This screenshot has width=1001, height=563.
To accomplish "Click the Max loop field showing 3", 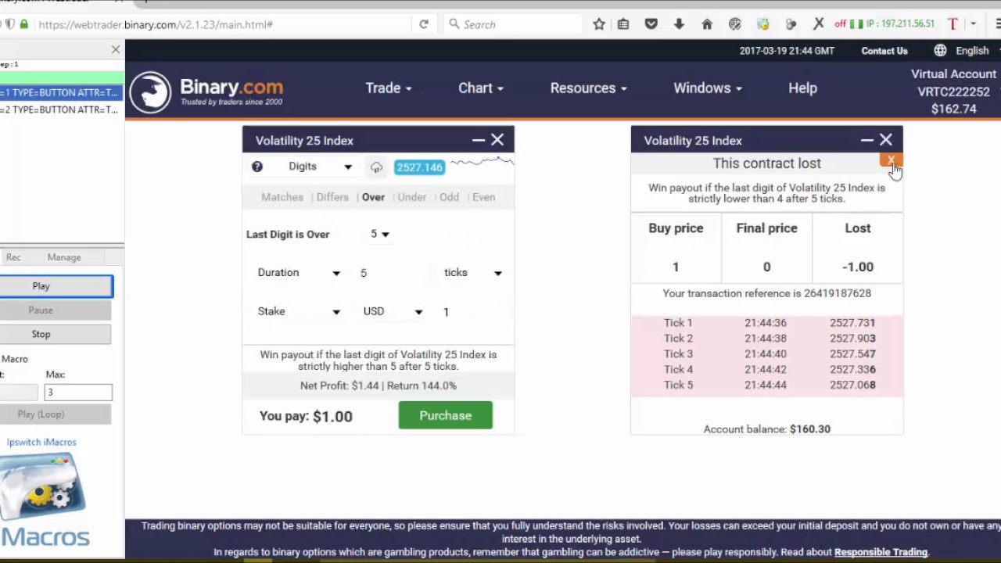I will (78, 393).
